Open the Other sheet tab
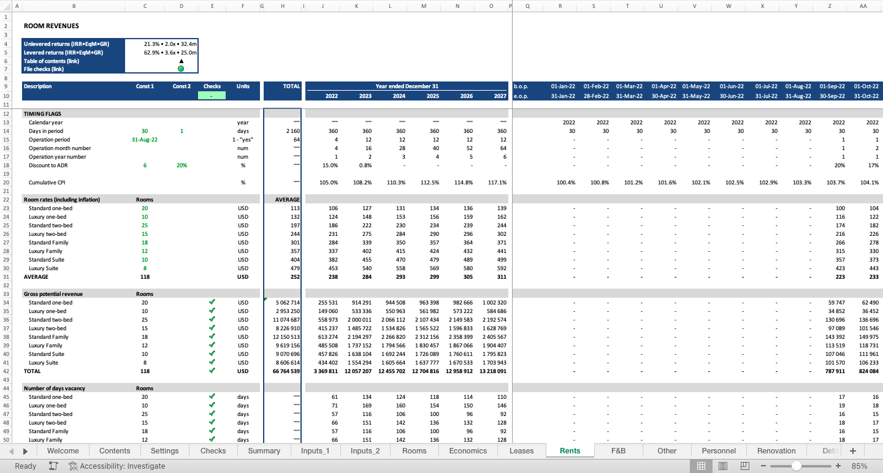 pyautogui.click(x=667, y=451)
